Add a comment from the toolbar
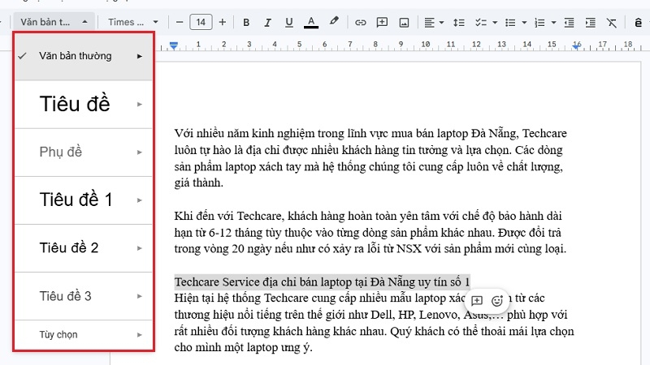The height and width of the screenshot is (365, 650). pos(382,23)
